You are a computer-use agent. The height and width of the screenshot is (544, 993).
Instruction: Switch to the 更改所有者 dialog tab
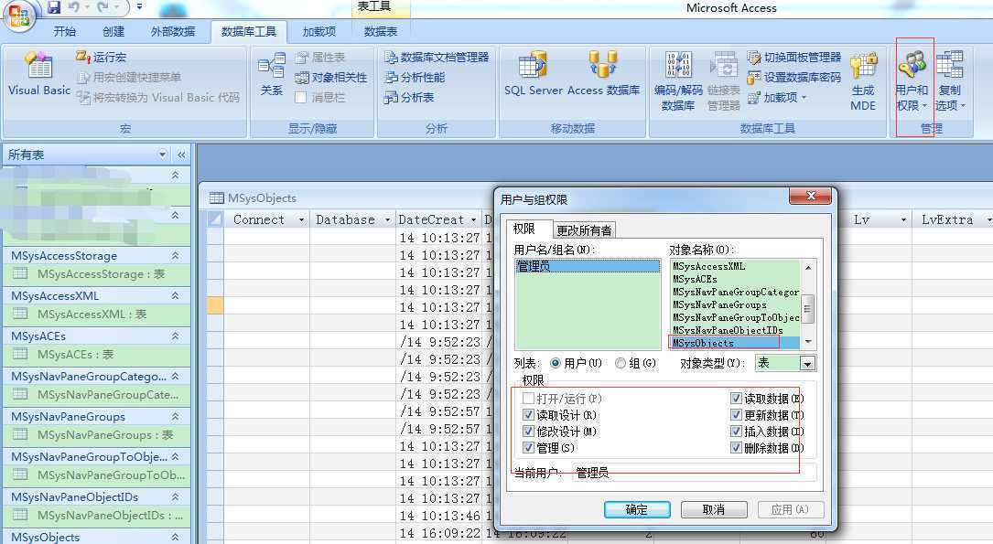point(584,230)
